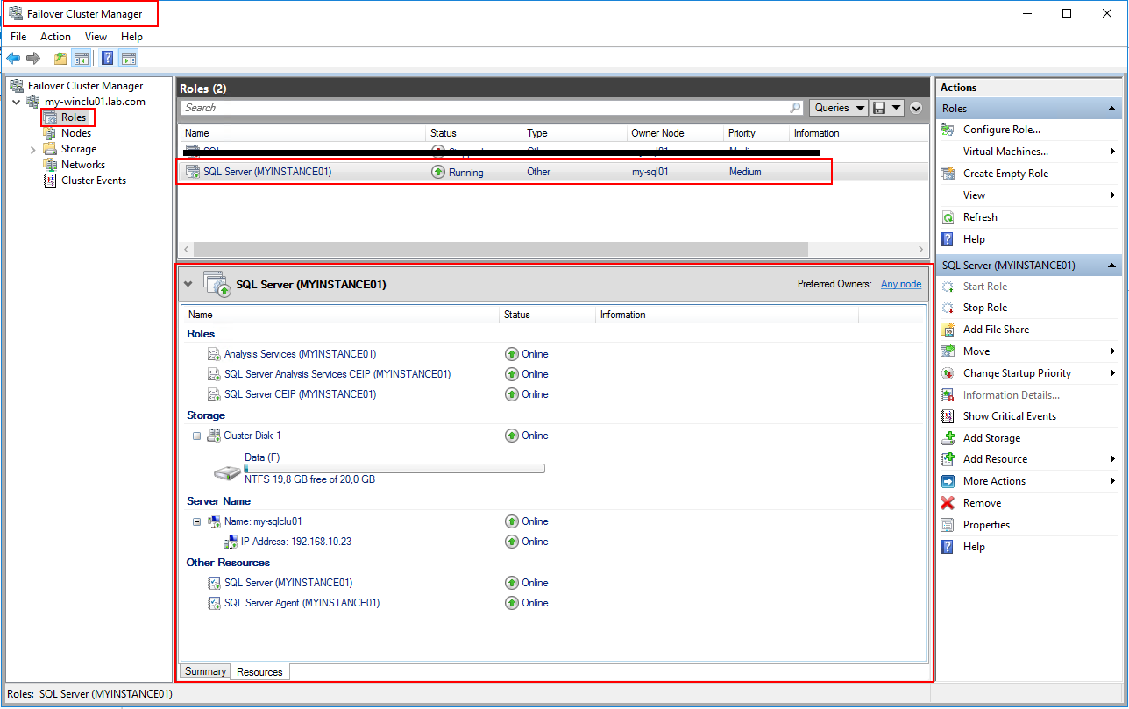Click the Add Resource action
This screenshot has width=1129, height=709.
(x=1029, y=459)
